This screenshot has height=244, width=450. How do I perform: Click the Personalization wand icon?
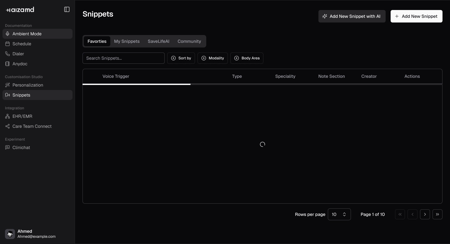7,85
